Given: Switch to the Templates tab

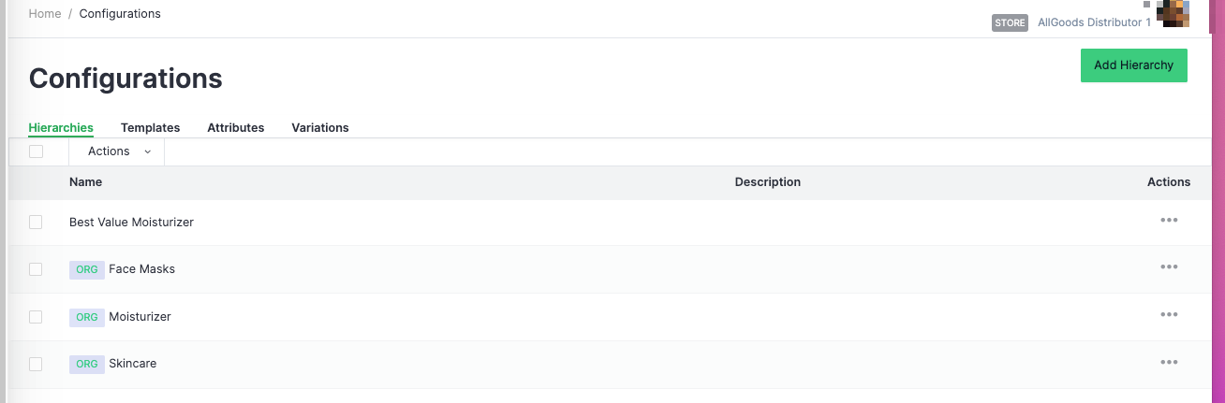Looking at the screenshot, I should click(150, 128).
